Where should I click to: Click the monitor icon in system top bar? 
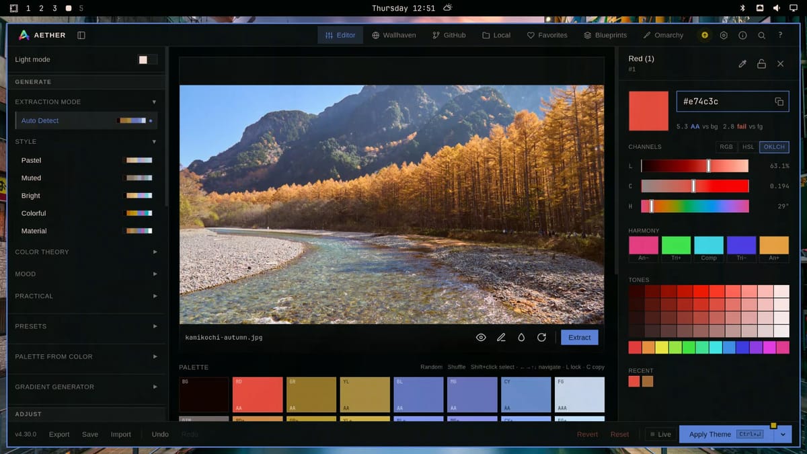pyautogui.click(x=792, y=8)
